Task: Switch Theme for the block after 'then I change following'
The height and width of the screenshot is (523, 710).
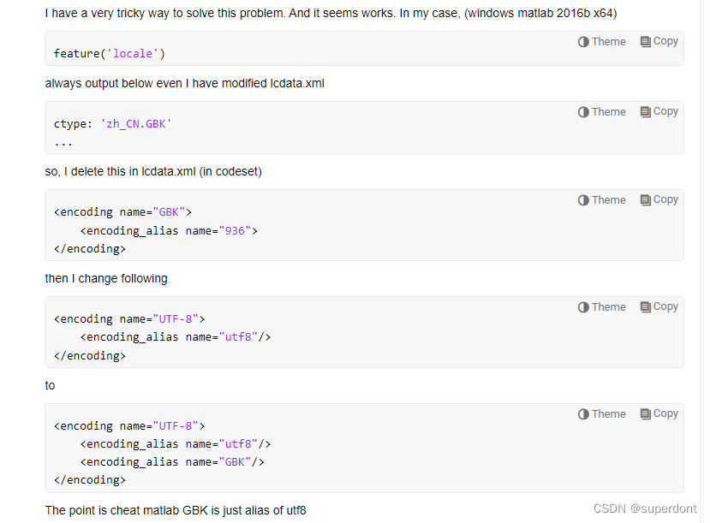Action: pos(601,307)
